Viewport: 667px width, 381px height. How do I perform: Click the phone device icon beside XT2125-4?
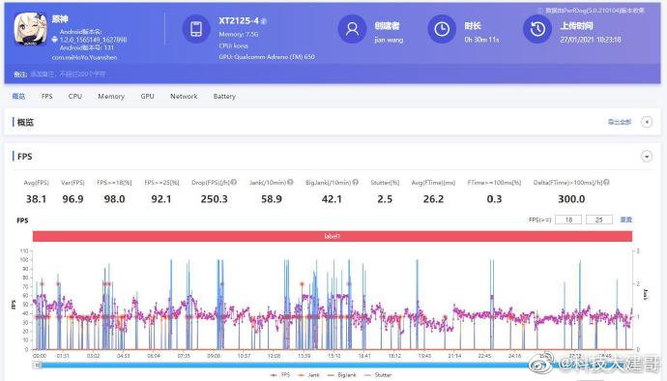(196, 29)
